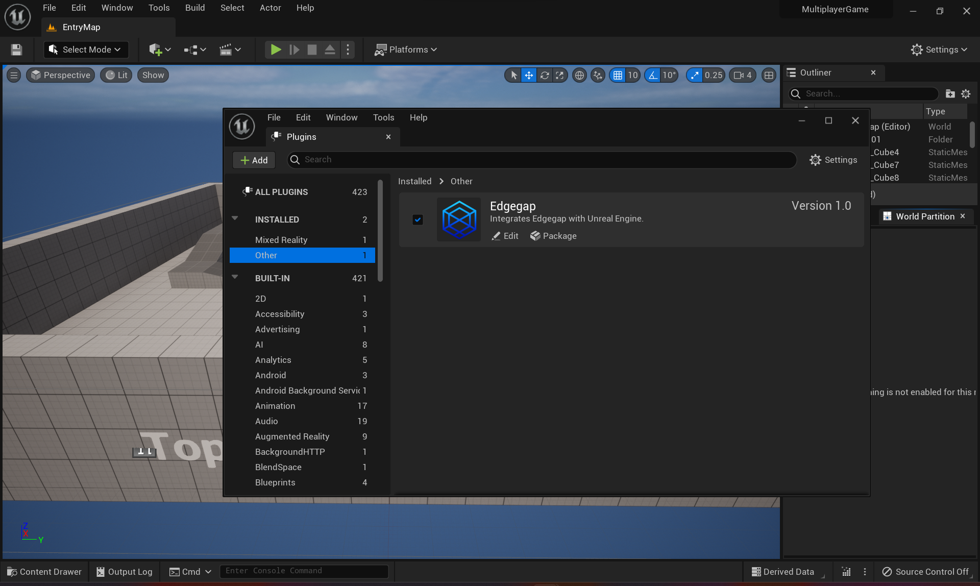Close the Plugins tab

388,137
